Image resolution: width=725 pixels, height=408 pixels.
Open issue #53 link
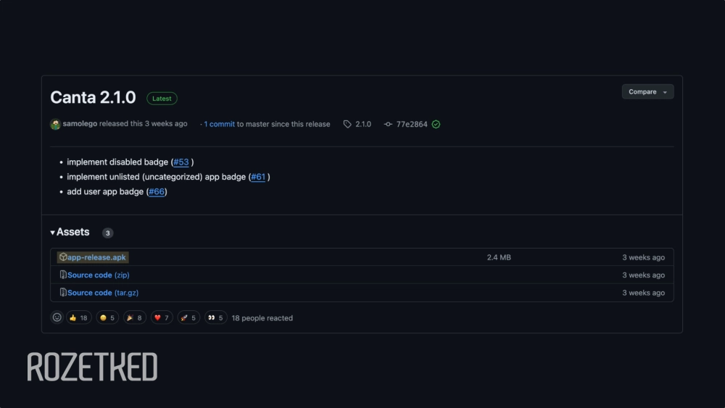pos(181,162)
